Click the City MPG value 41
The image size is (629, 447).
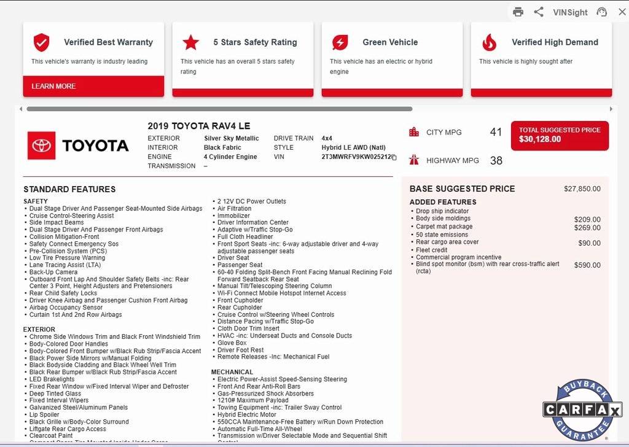pos(496,132)
